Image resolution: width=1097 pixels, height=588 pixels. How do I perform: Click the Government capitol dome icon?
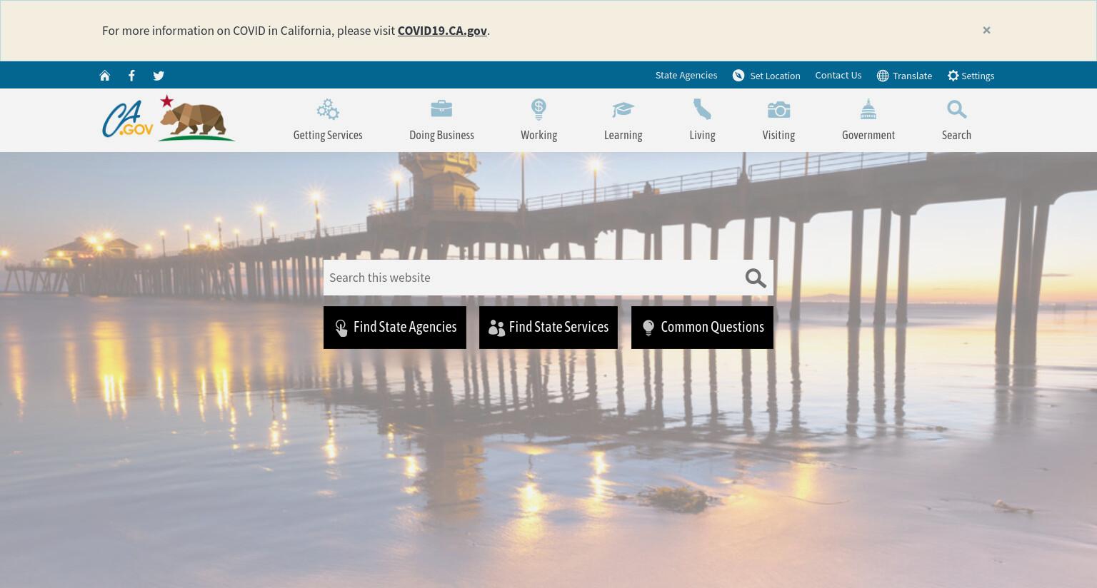(868, 109)
